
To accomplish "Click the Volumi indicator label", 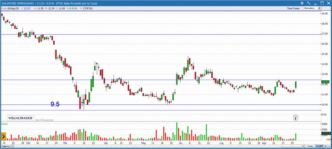I will [x=5, y=124].
